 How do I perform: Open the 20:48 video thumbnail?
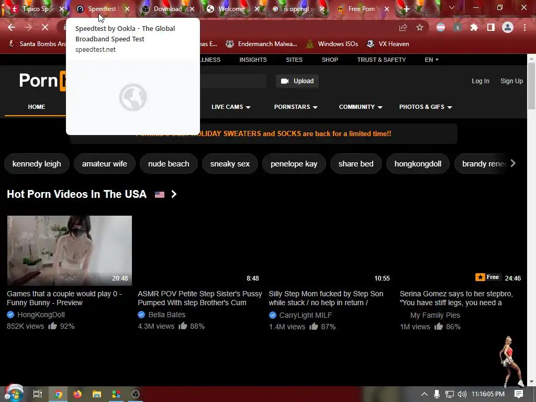(70, 250)
